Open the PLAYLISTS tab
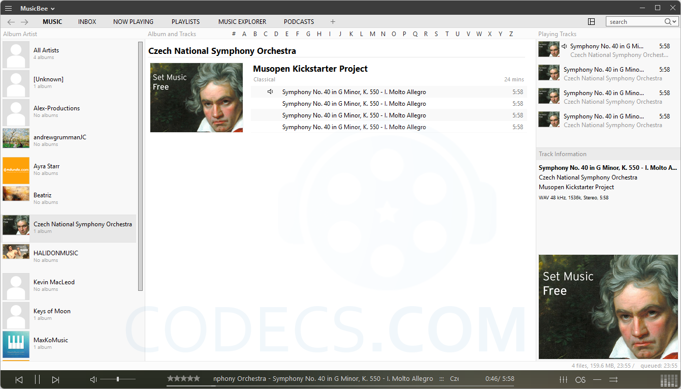The height and width of the screenshot is (389, 681). pos(185,22)
